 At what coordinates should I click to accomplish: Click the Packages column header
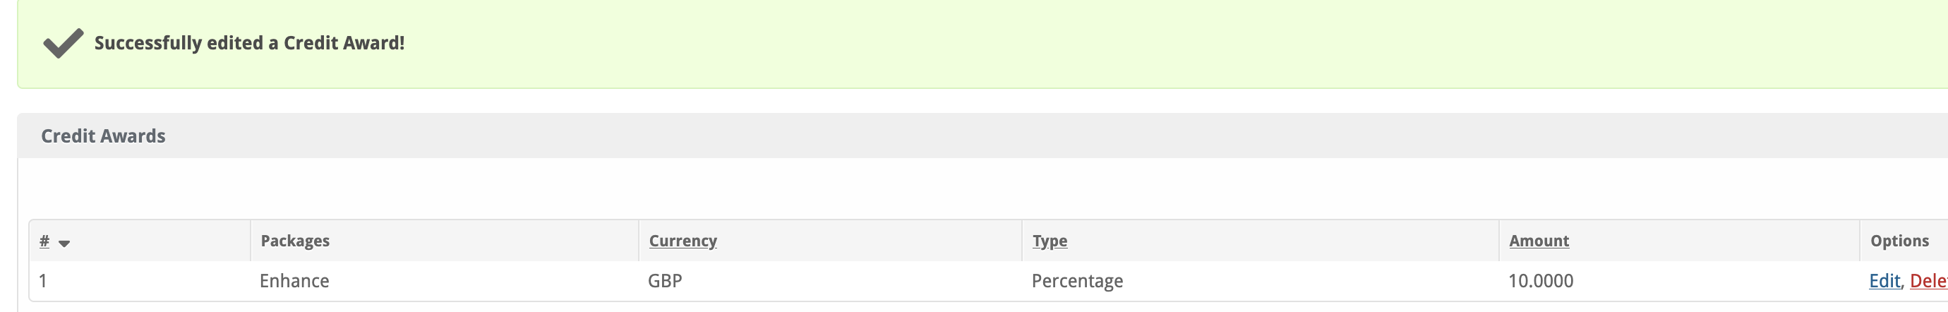295,241
